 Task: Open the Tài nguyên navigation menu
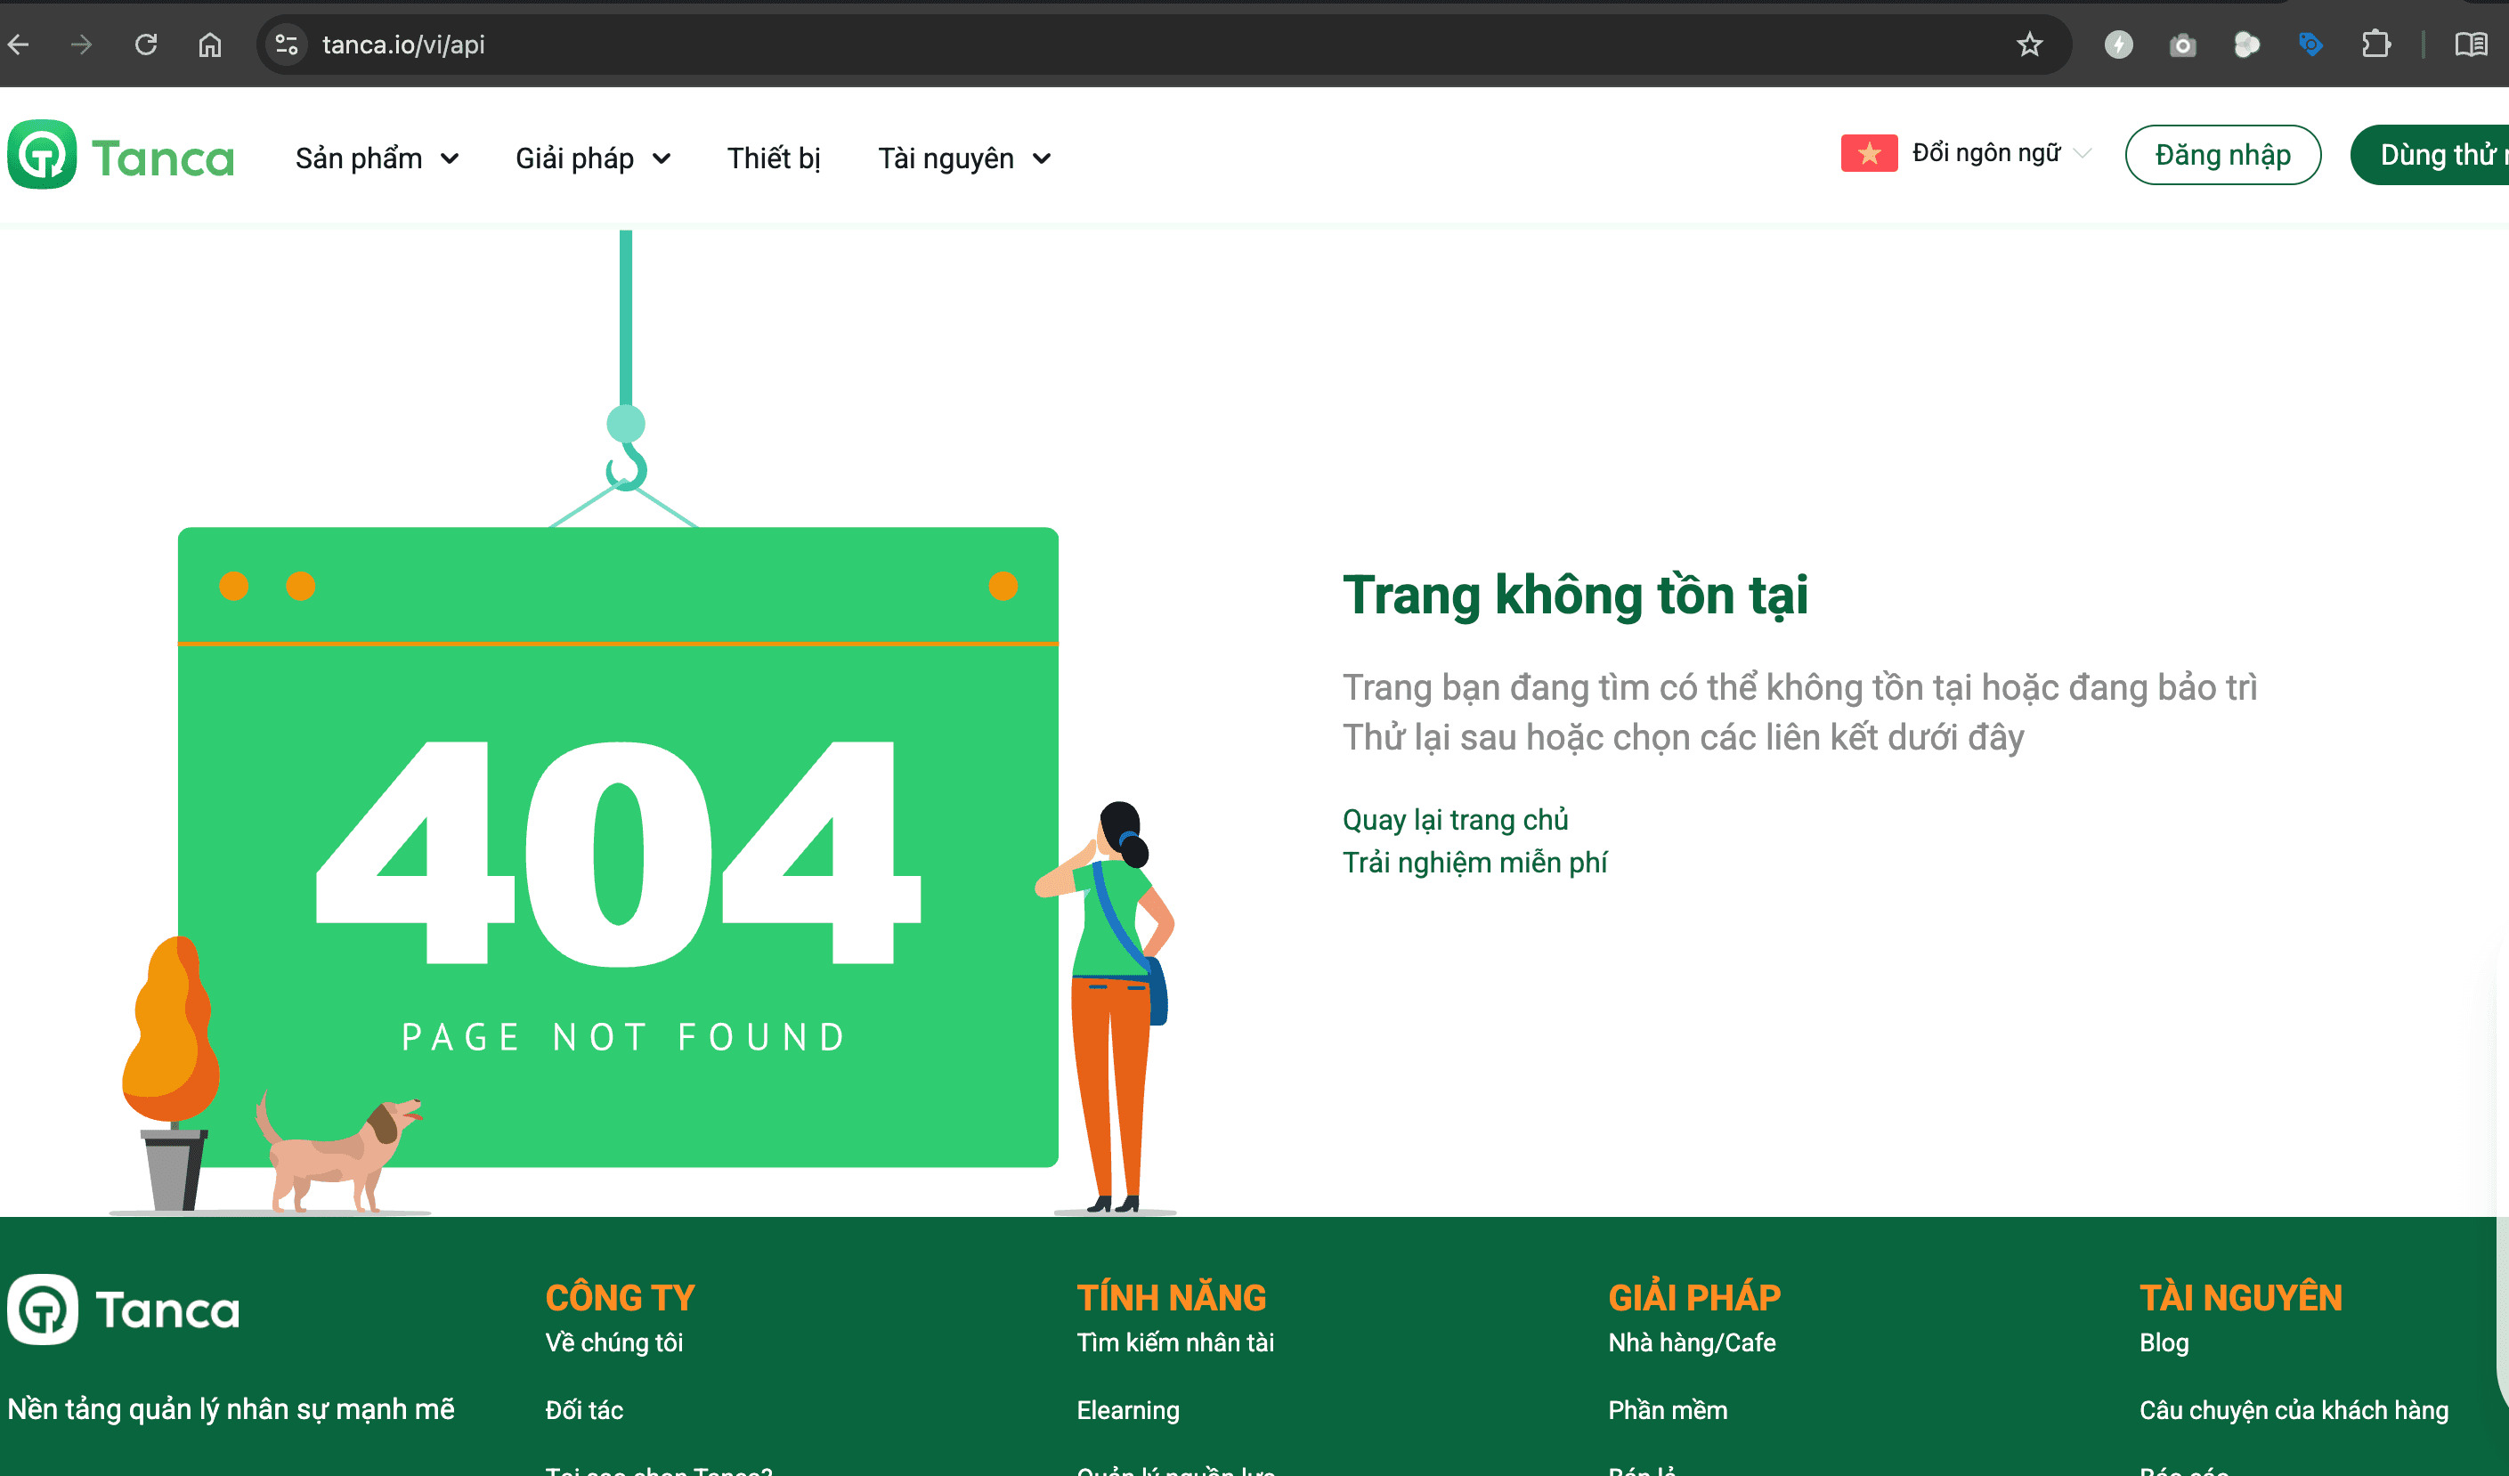pyautogui.click(x=962, y=158)
